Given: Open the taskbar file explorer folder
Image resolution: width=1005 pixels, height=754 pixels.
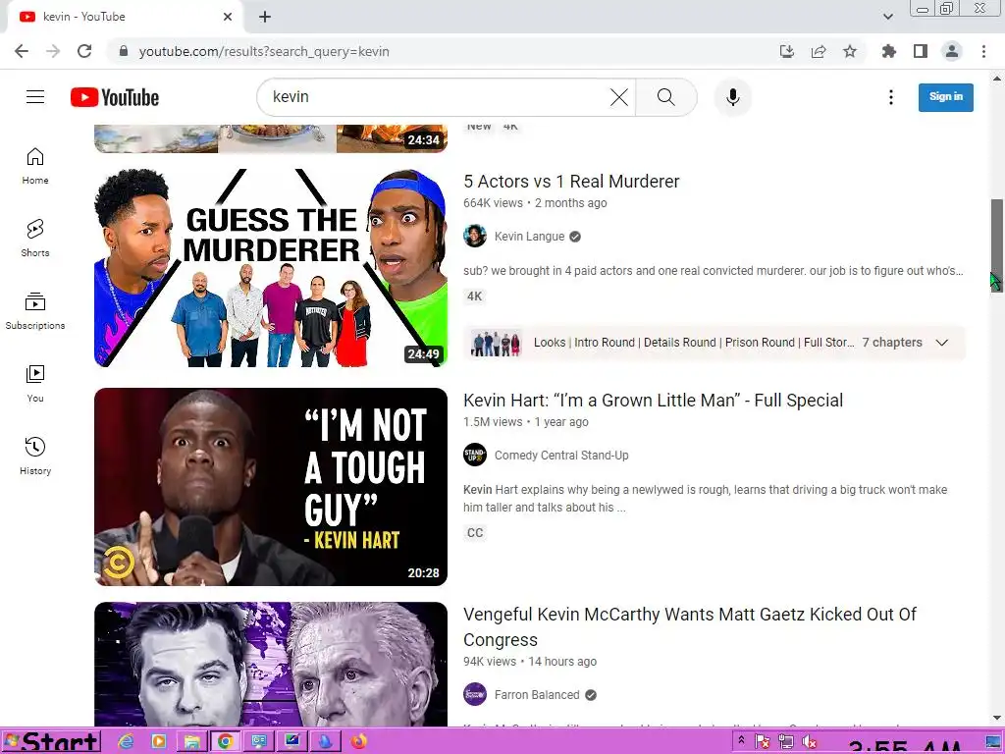Looking at the screenshot, I should (191, 742).
